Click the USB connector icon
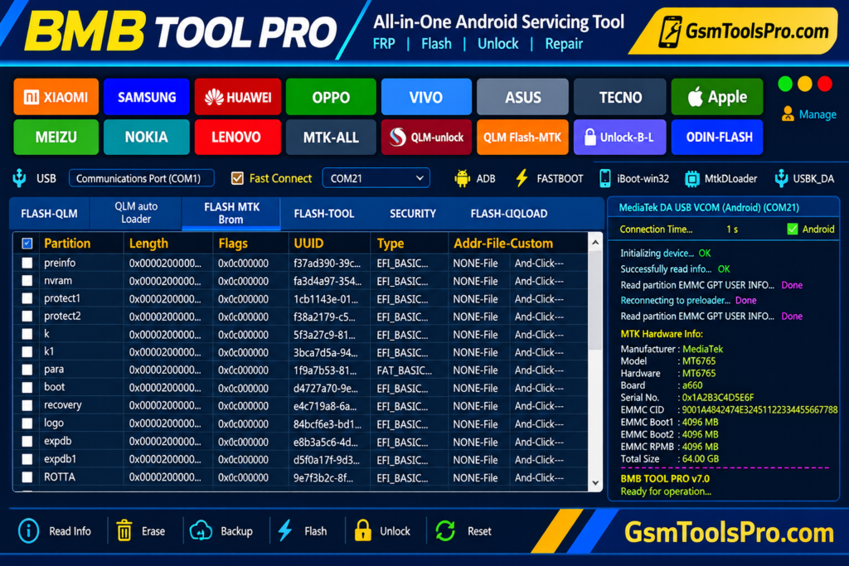 pos(20,178)
